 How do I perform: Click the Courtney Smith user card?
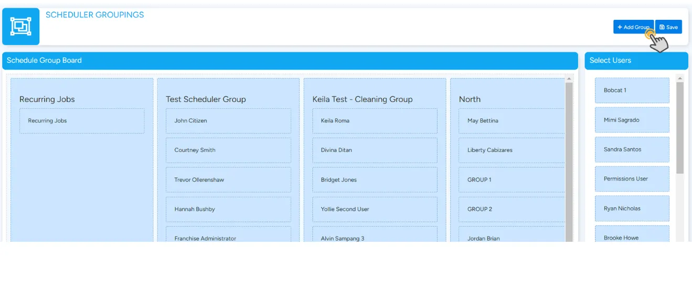228,150
